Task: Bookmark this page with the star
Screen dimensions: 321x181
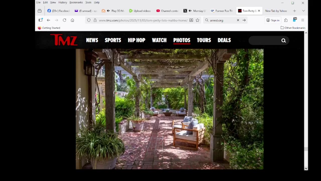Action: click(197, 20)
